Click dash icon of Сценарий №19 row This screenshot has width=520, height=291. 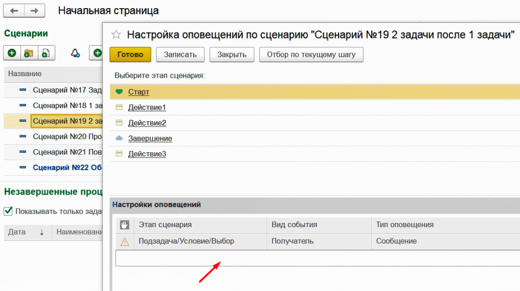tap(22, 121)
